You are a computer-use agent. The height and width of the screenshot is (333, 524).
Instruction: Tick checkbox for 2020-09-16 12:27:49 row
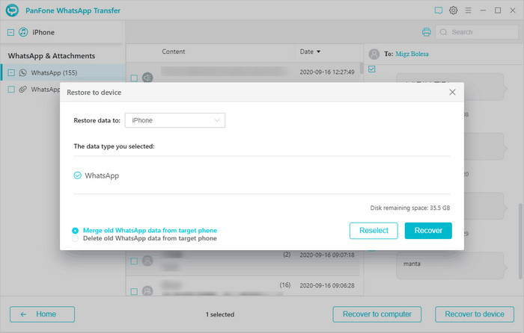point(134,78)
